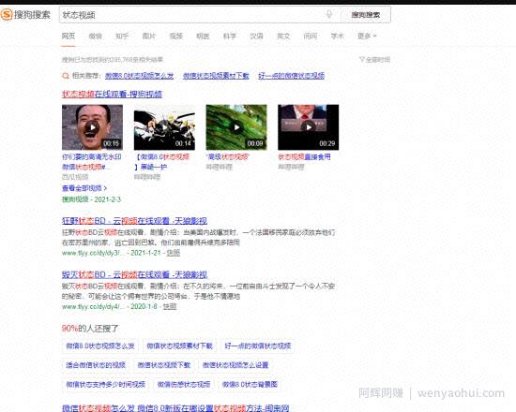Click the Sogou logo icon
Viewport: 516px width, 412px height.
click(x=7, y=14)
